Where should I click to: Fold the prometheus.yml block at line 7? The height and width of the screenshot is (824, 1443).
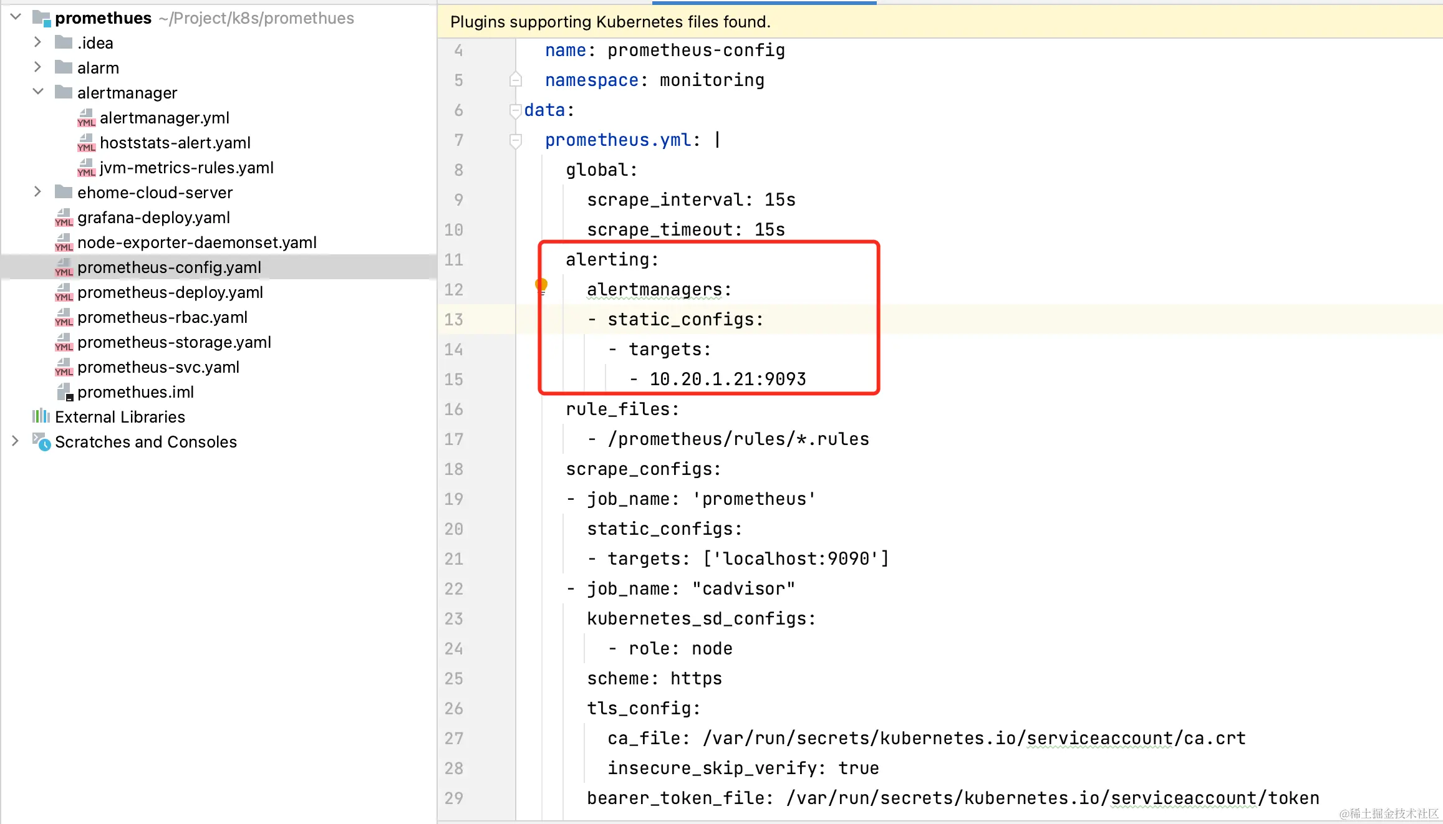pyautogui.click(x=515, y=140)
